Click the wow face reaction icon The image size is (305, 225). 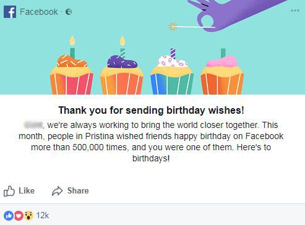28,216
